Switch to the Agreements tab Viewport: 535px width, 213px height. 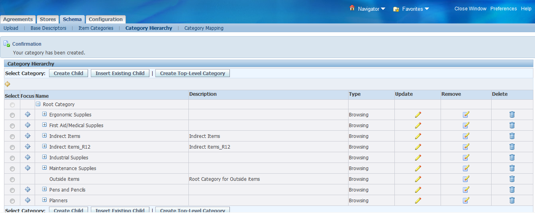coord(18,19)
